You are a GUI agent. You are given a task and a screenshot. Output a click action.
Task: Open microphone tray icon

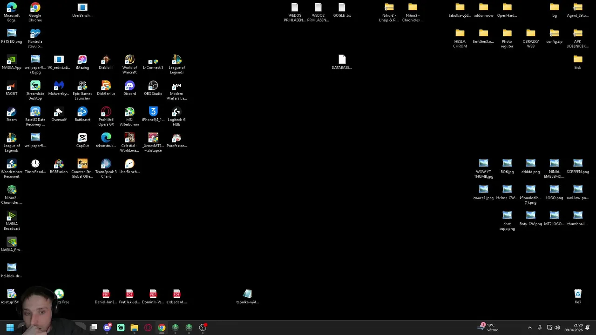coord(540,328)
